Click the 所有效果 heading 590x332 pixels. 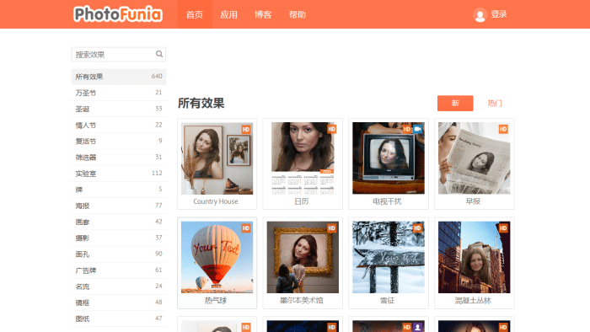(x=201, y=103)
